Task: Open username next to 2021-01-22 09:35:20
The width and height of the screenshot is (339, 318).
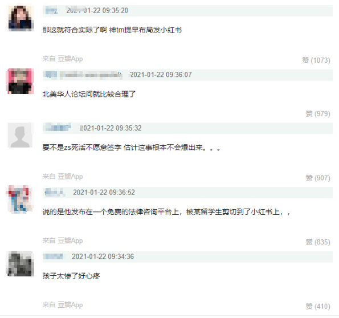Action: pyautogui.click(x=51, y=11)
